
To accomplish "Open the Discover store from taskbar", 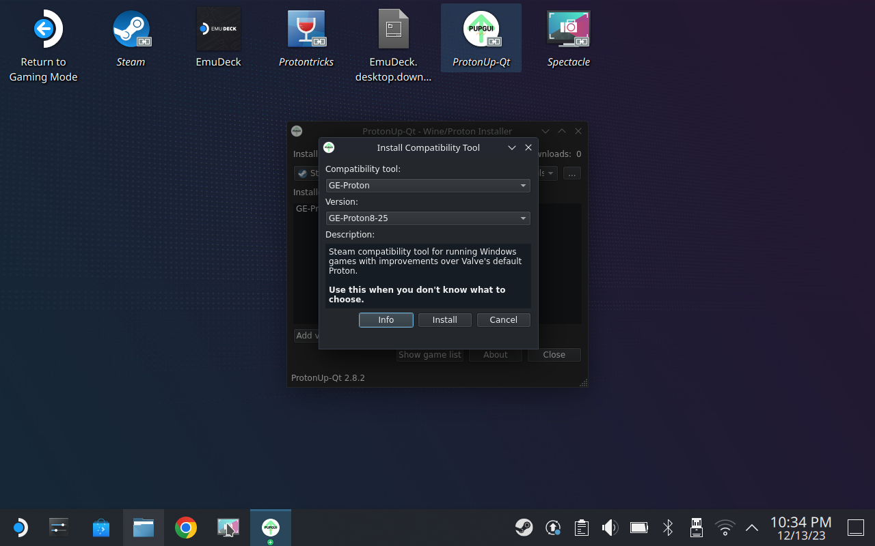I will [101, 528].
